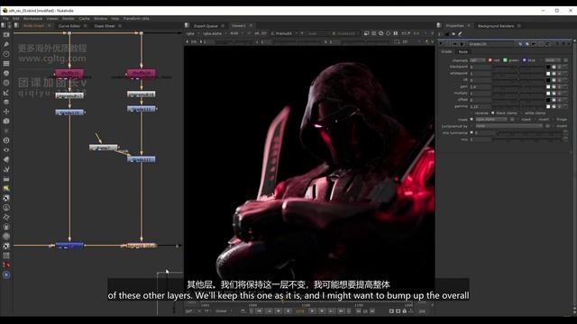The width and height of the screenshot is (577, 324).
Task: Open the mask channel dropdown
Action: point(491,120)
